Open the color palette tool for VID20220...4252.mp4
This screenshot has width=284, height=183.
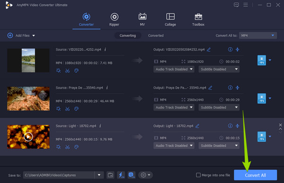76,70
